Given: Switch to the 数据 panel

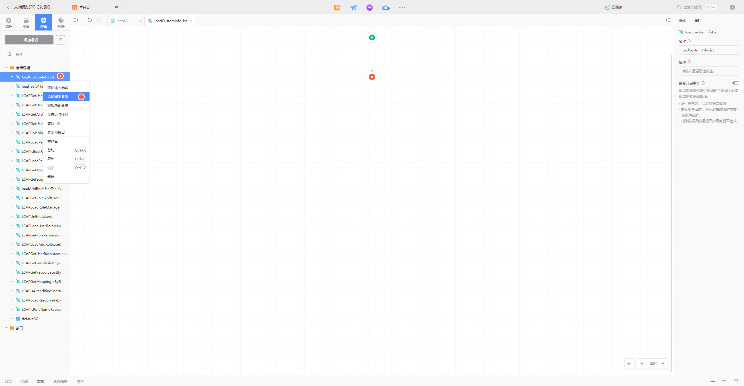Looking at the screenshot, I should point(61,23).
